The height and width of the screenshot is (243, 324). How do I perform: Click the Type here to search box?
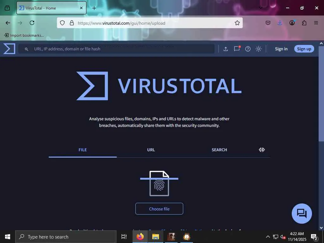[x=66, y=237]
